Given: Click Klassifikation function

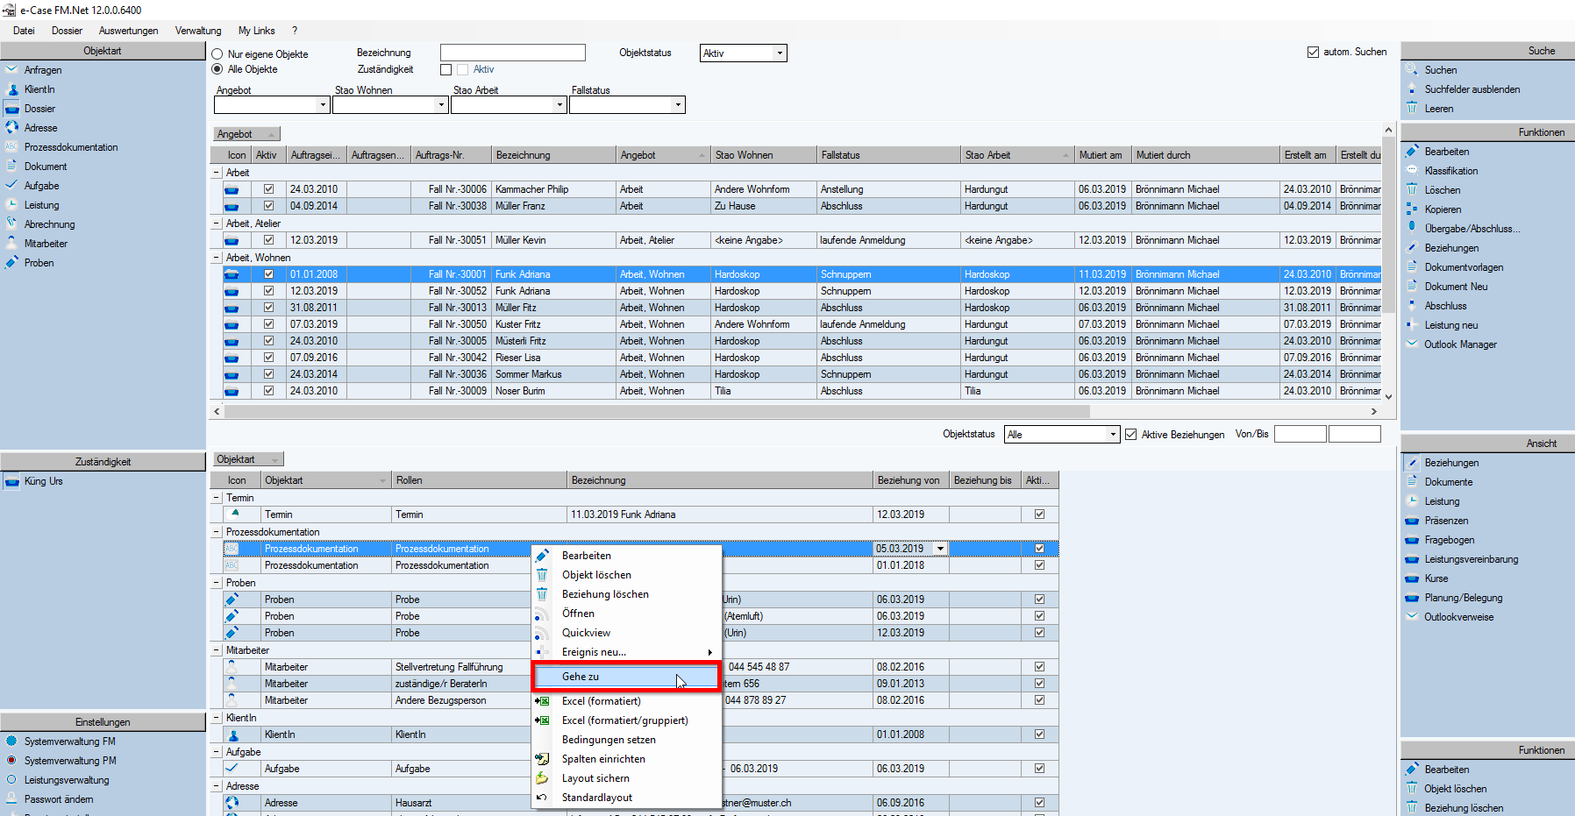Looking at the screenshot, I should pos(1451,171).
